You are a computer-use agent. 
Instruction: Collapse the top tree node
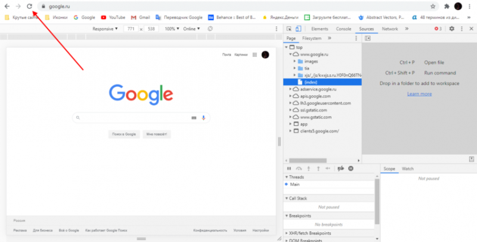tap(286, 48)
